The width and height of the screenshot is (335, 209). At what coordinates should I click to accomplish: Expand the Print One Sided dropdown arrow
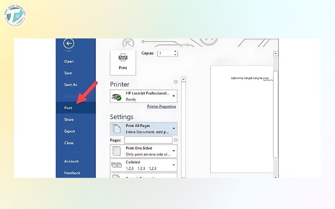[174, 151]
